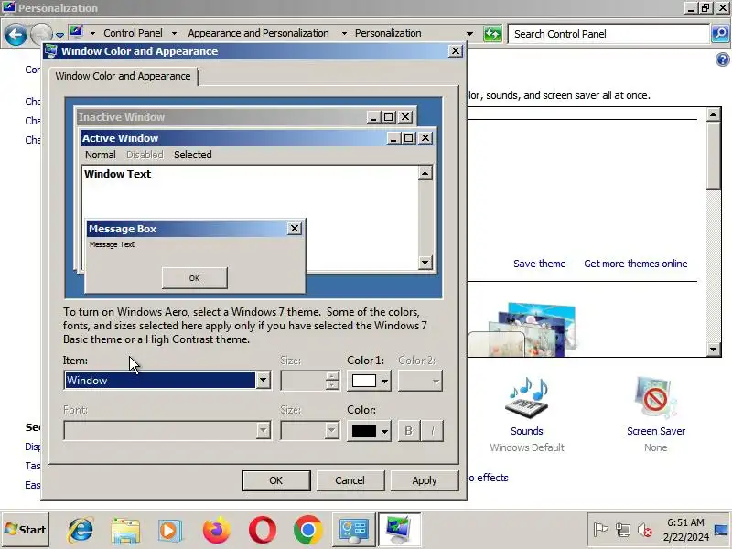Open Opera browser from taskbar
Viewport: 732px width, 549px height.
coord(263,531)
